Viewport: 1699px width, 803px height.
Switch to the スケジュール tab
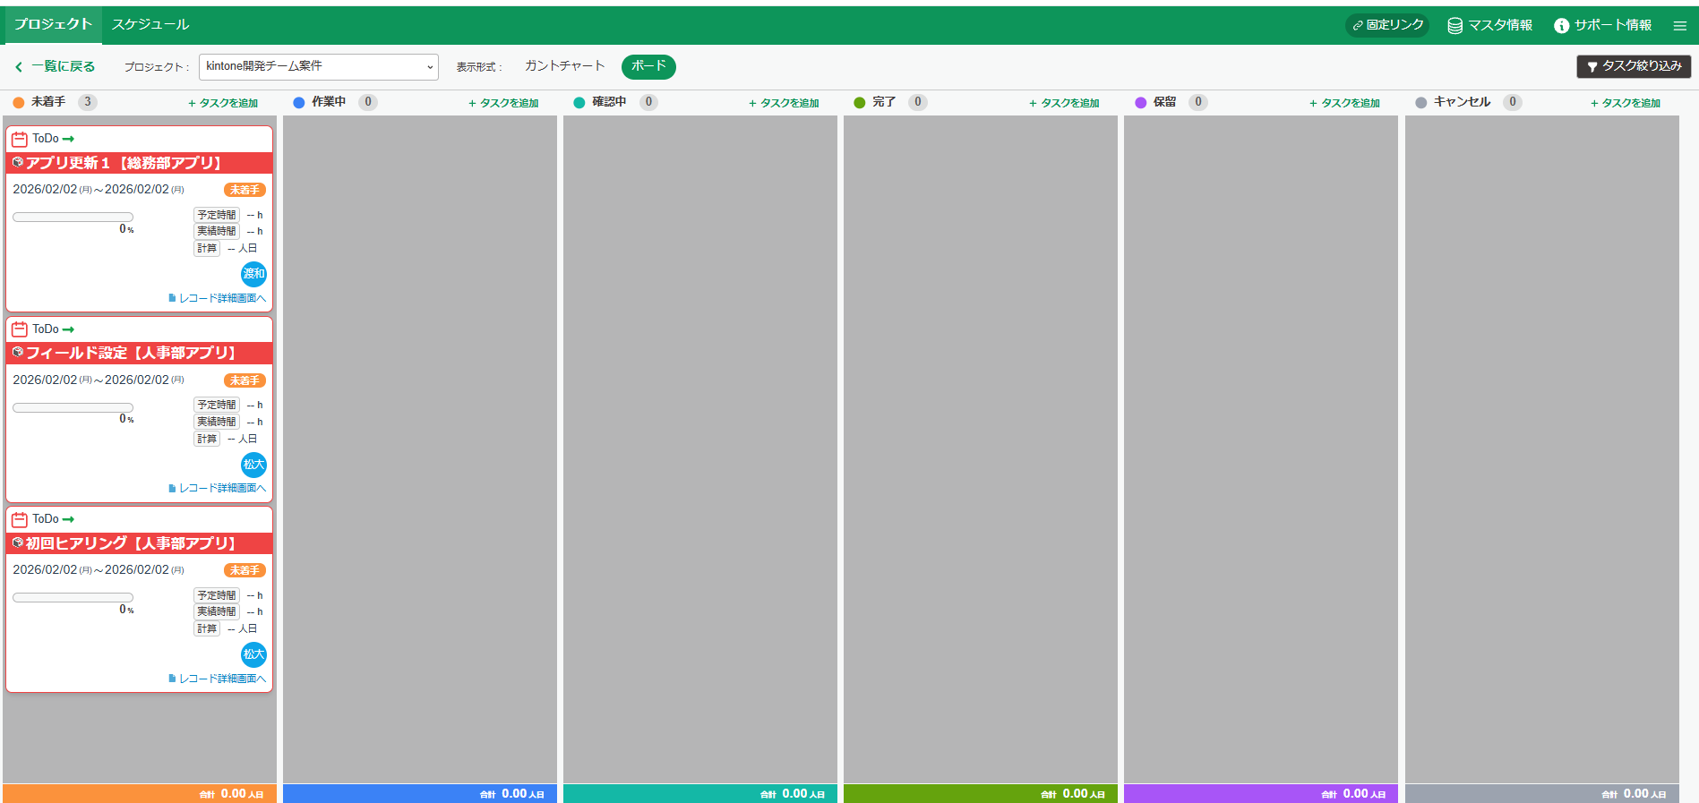coord(150,24)
